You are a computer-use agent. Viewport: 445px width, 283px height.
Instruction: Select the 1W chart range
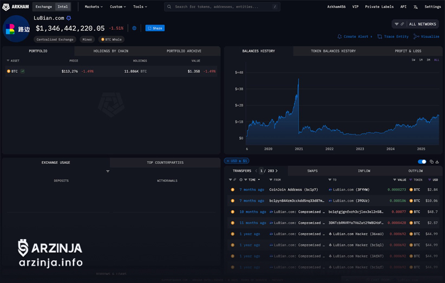pos(414,60)
